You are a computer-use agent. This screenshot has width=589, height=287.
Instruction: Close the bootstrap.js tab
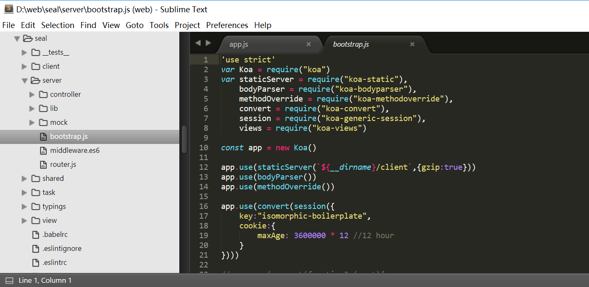click(x=412, y=44)
